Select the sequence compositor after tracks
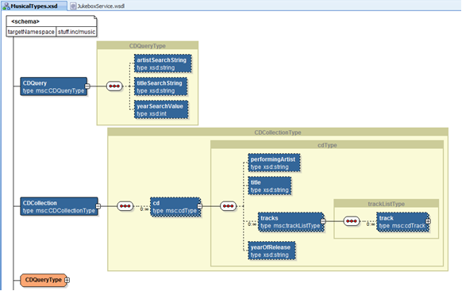462x291 pixels. (352, 221)
